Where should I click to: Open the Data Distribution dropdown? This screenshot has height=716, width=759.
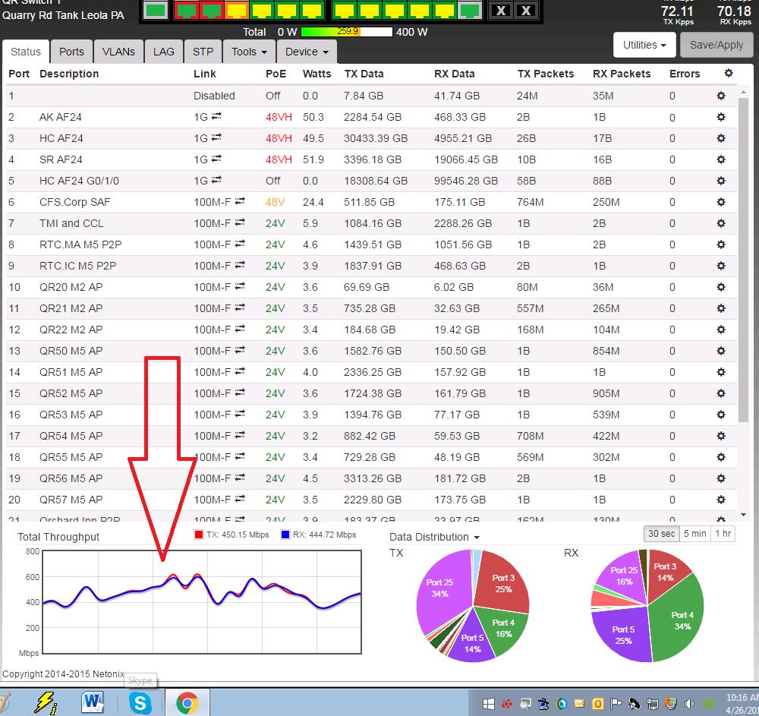pyautogui.click(x=434, y=537)
